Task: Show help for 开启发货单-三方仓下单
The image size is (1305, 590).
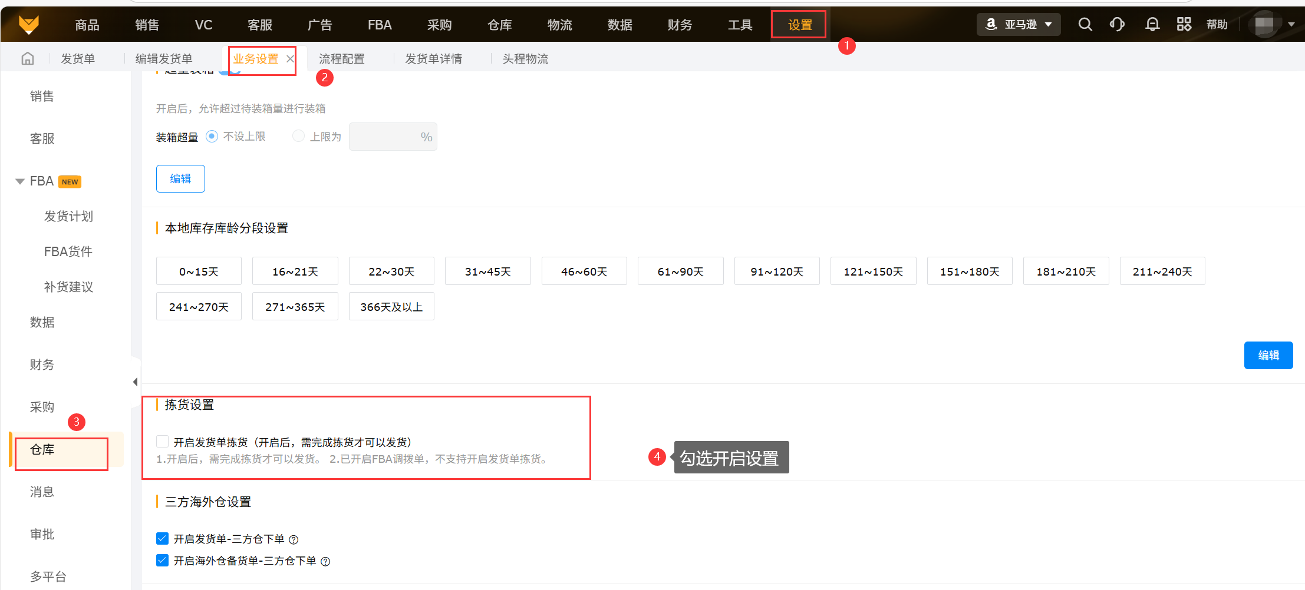Action: (294, 539)
